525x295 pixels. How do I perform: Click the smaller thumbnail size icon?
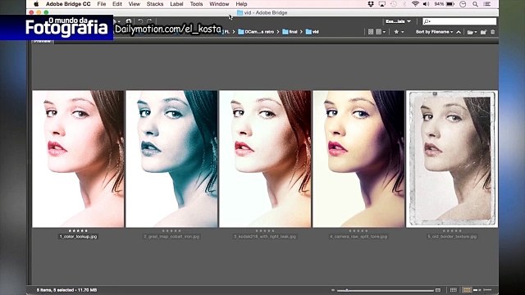pos(333,290)
